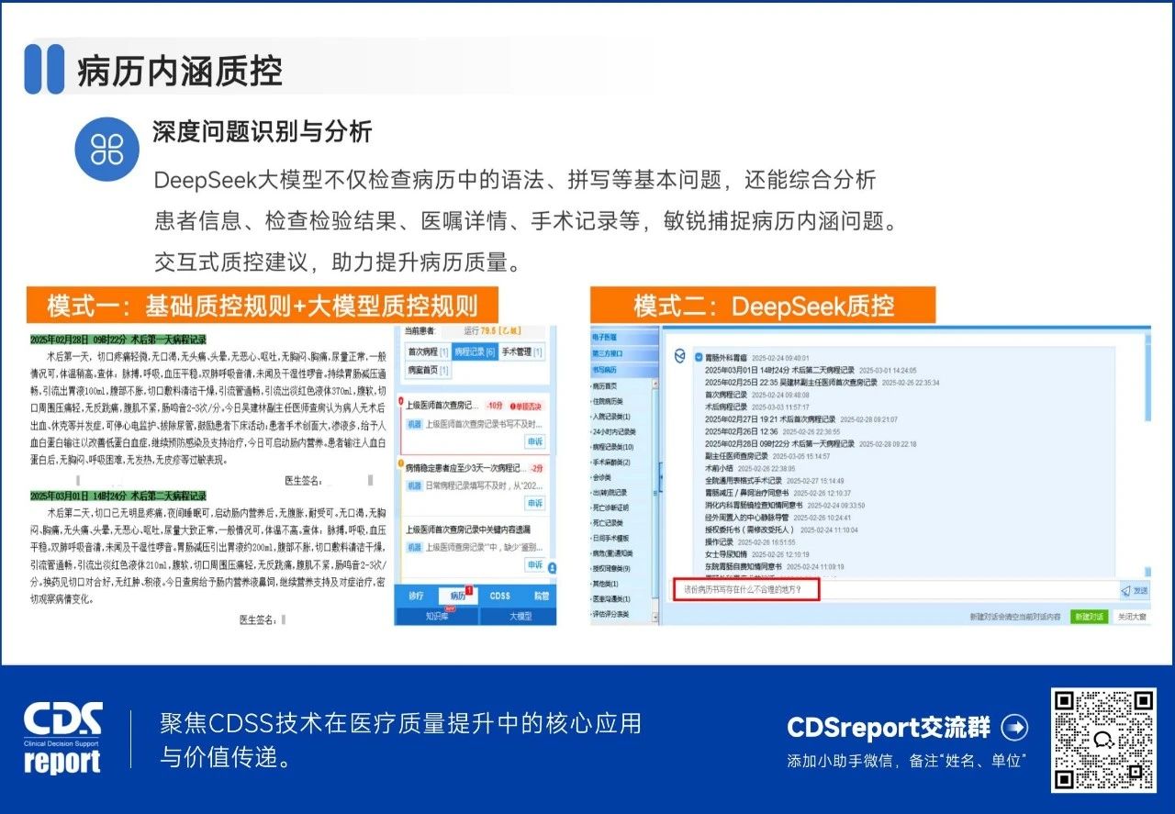Switch to the CDSS tab
1175x814 pixels.
502,596
